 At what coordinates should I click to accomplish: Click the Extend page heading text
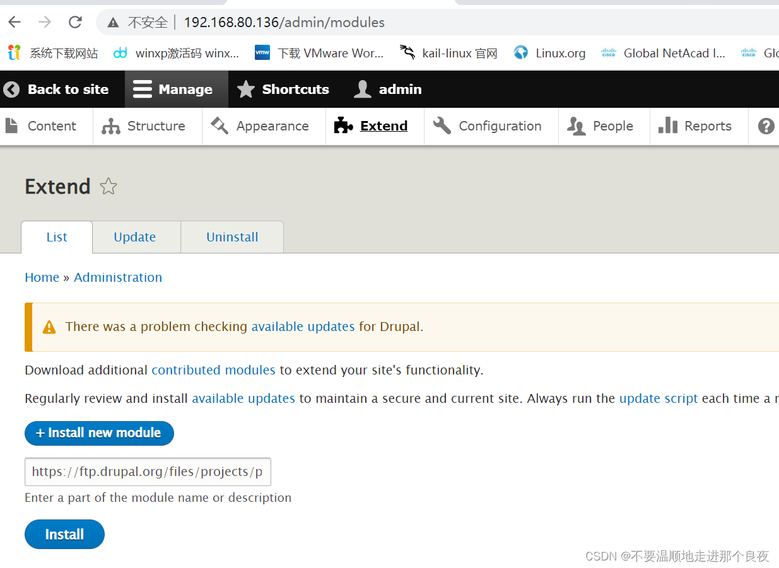tap(57, 187)
